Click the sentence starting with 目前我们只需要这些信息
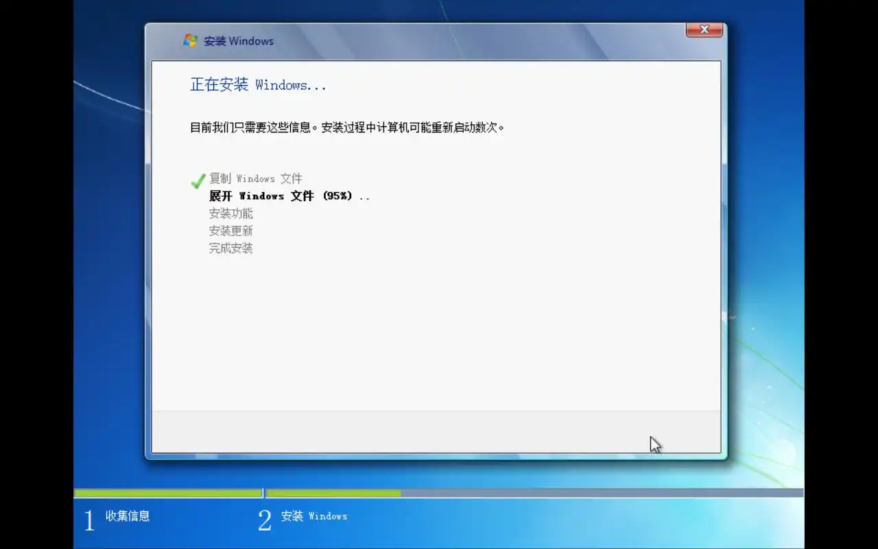878x549 pixels. pos(347,128)
